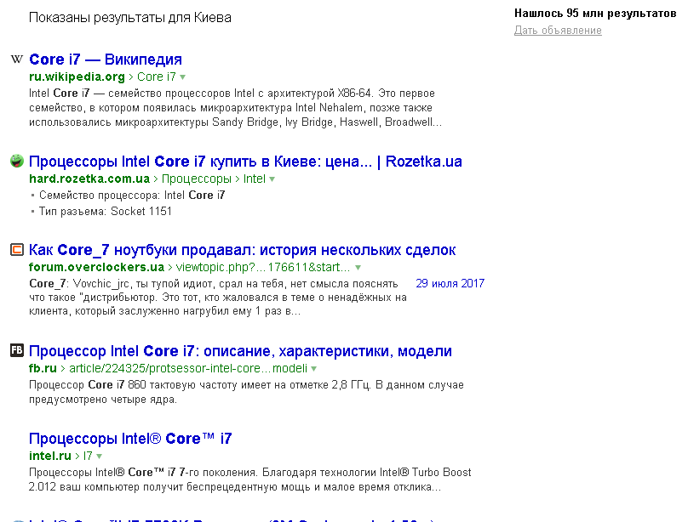Image resolution: width=688 pixels, height=522 pixels.
Task: Click fb.ru snippet 'Процессор Core i7 860 тактовую'
Action: coord(247,392)
